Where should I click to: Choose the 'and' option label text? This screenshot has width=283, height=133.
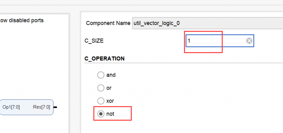(111, 75)
